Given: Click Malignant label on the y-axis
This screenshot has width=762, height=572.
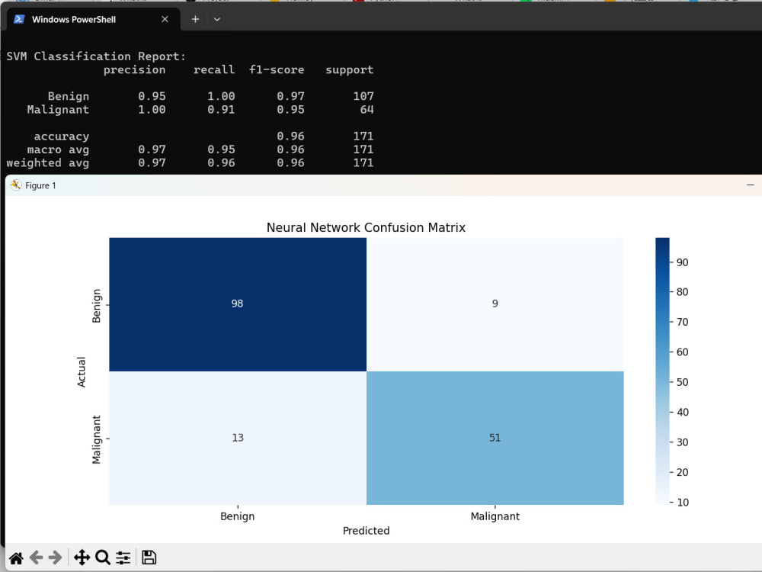Looking at the screenshot, I should 97,440.
